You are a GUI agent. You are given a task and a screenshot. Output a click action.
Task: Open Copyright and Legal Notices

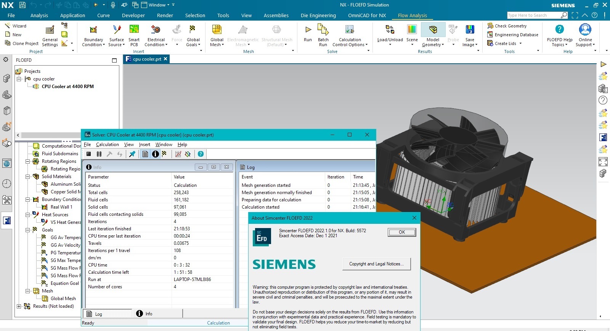(x=376, y=264)
